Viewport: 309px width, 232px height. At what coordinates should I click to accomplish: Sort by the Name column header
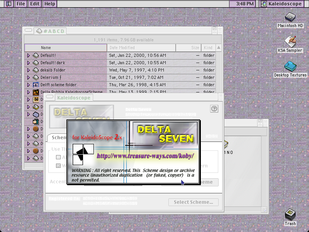(x=66, y=48)
